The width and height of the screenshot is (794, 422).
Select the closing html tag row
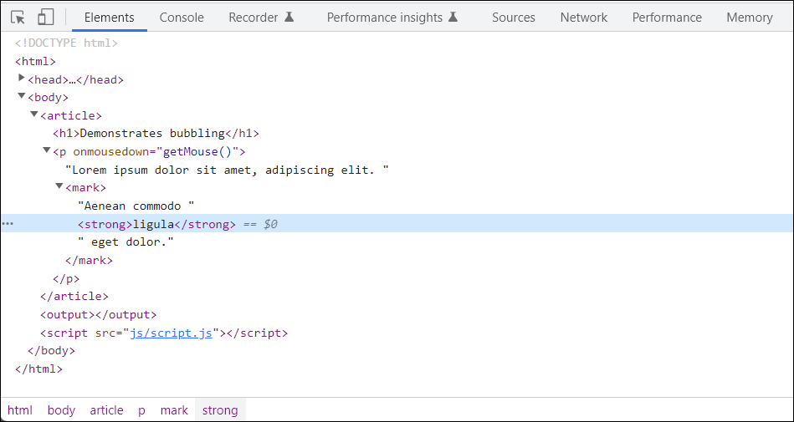coord(38,369)
